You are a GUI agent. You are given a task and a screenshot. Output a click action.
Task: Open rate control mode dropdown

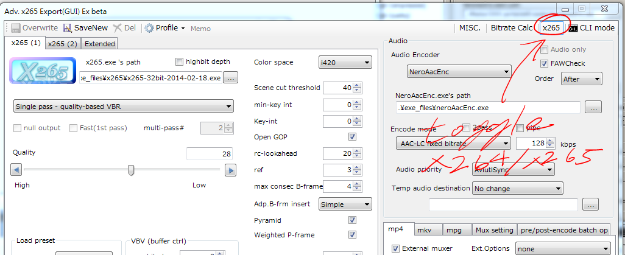click(123, 107)
